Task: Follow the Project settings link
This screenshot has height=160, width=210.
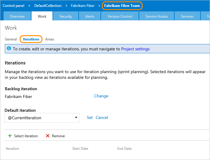Action: coord(135,49)
